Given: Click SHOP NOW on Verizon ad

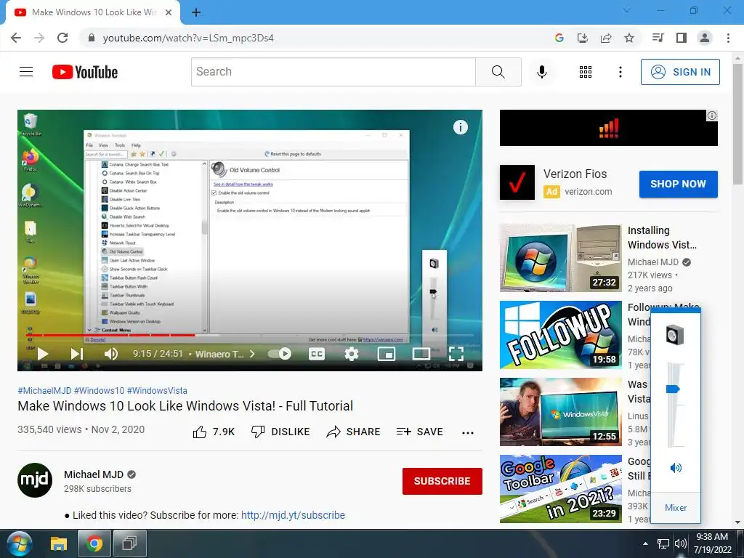Looking at the screenshot, I should click(678, 184).
